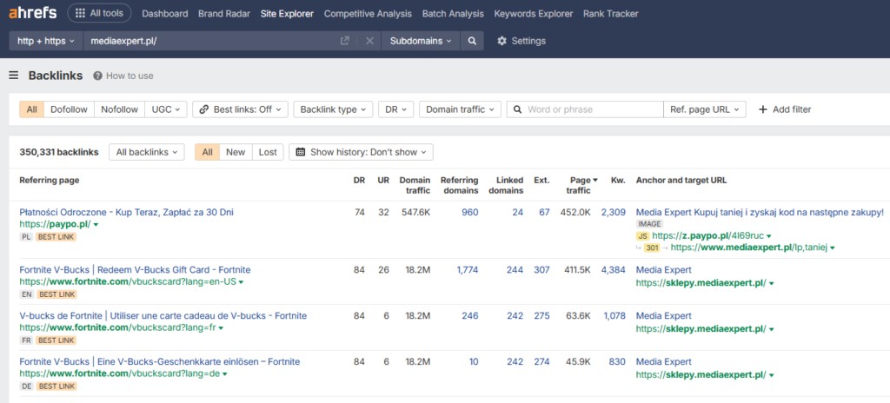Click the Add filter button
The width and height of the screenshot is (890, 403).
tap(784, 109)
